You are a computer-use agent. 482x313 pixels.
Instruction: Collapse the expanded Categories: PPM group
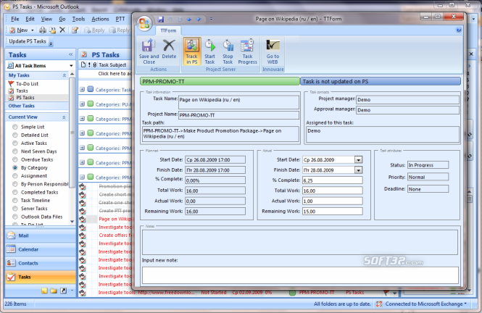coord(82,177)
